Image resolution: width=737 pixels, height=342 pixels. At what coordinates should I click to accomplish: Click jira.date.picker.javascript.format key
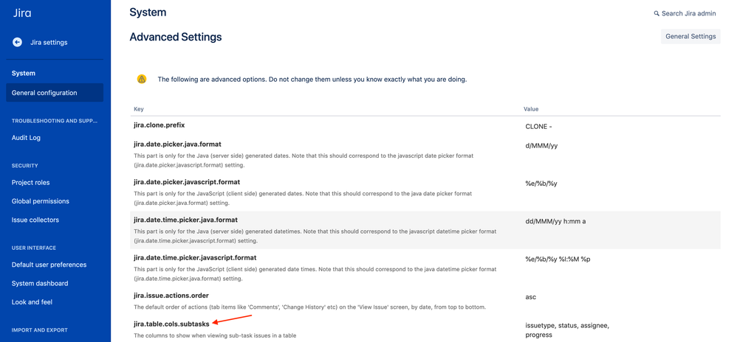coord(188,181)
